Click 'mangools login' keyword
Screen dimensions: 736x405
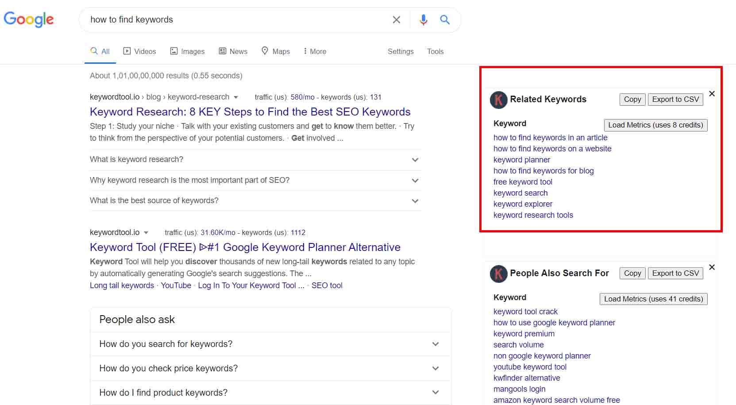[519, 389]
